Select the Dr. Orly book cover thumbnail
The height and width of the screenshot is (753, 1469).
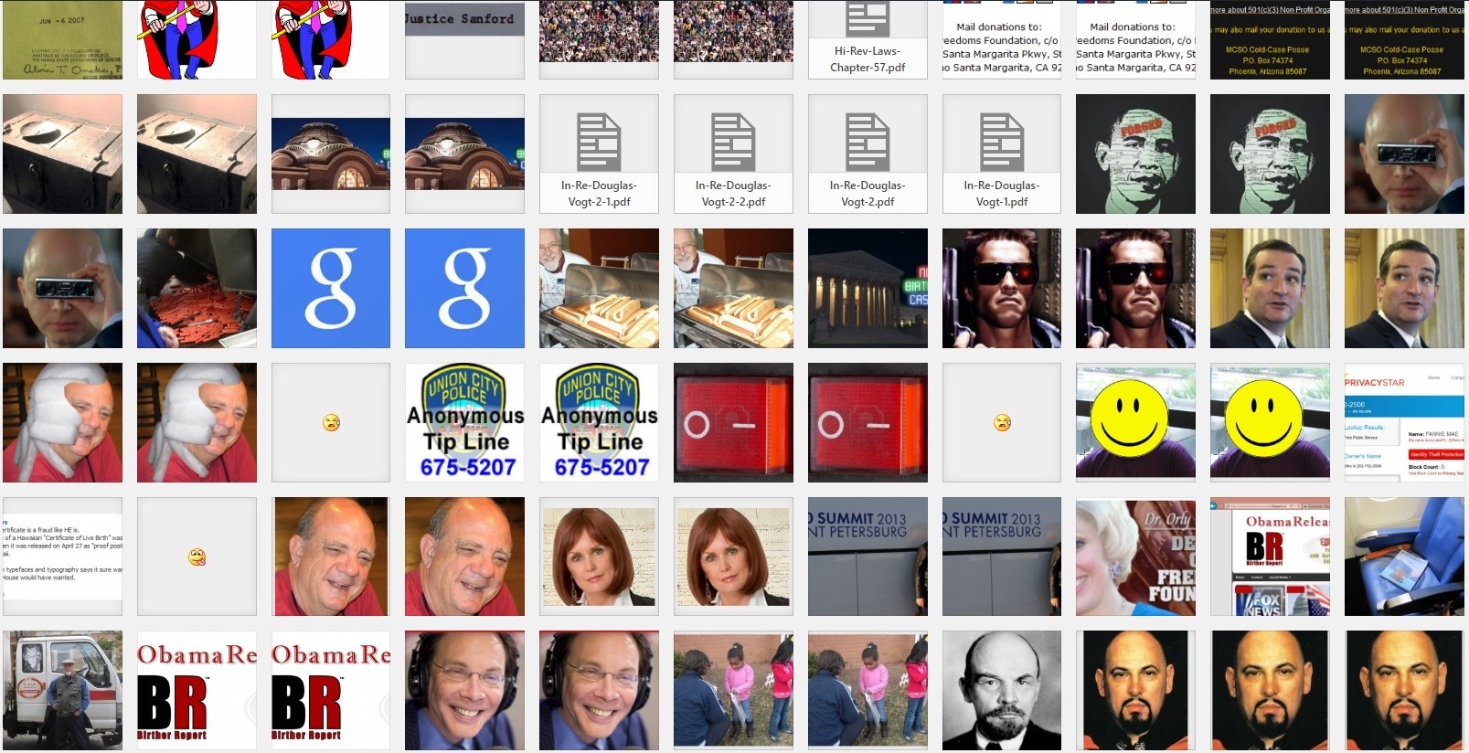point(1135,557)
